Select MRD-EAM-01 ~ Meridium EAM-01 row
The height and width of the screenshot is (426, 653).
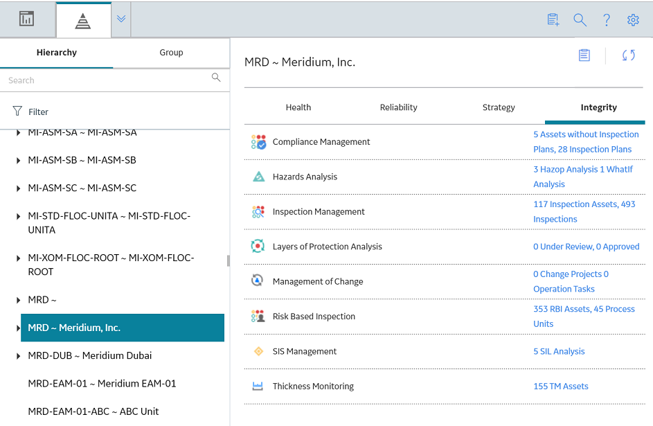point(102,384)
